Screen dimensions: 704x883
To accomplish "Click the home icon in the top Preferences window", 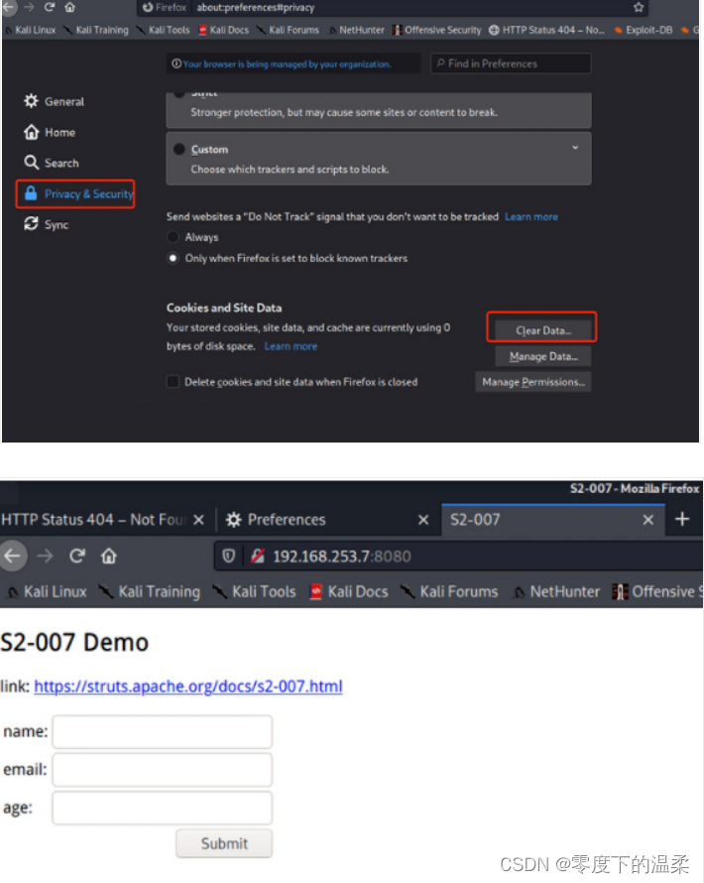I will coord(69,7).
